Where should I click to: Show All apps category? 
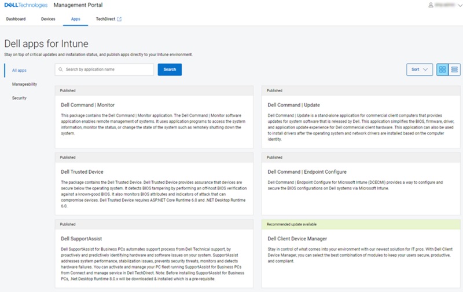(19, 70)
